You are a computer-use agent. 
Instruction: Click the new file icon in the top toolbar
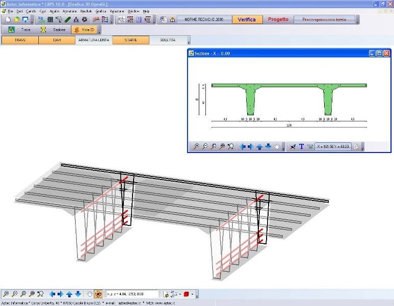pyautogui.click(x=8, y=20)
